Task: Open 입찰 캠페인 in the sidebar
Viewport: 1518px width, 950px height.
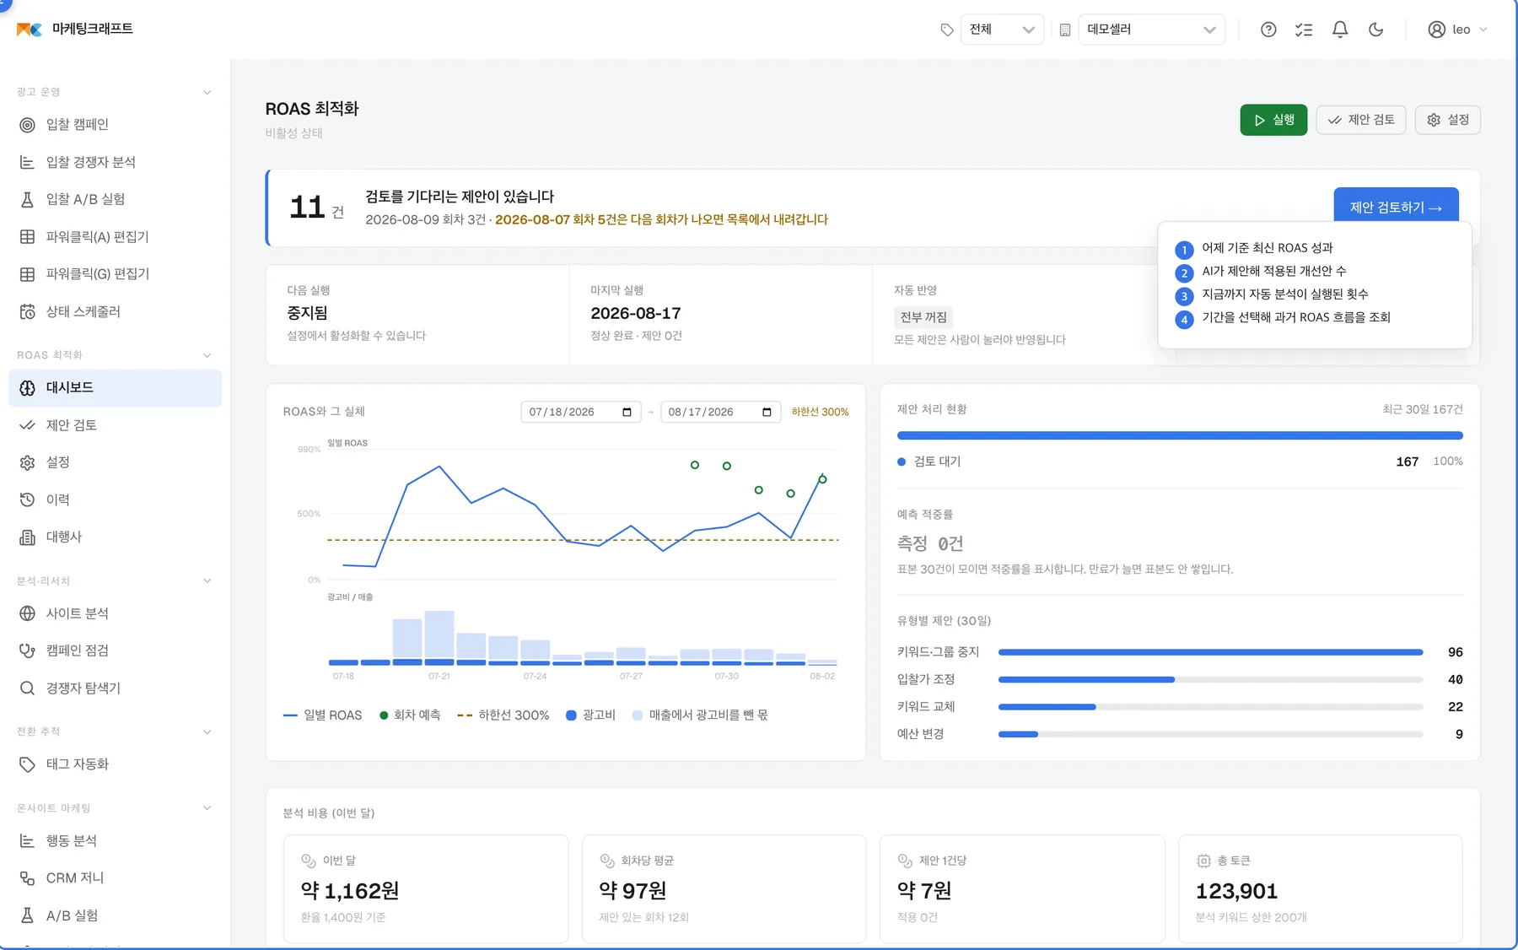Action: tap(115, 125)
